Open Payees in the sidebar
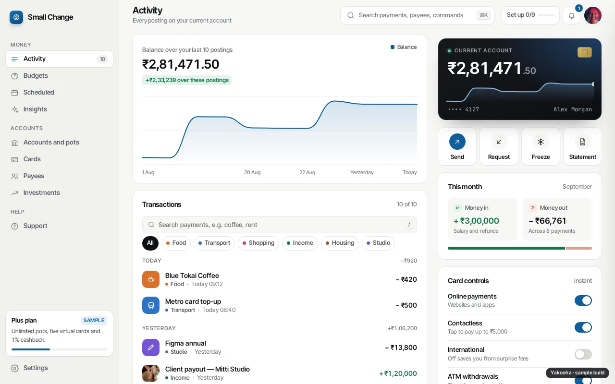 (x=59, y=176)
